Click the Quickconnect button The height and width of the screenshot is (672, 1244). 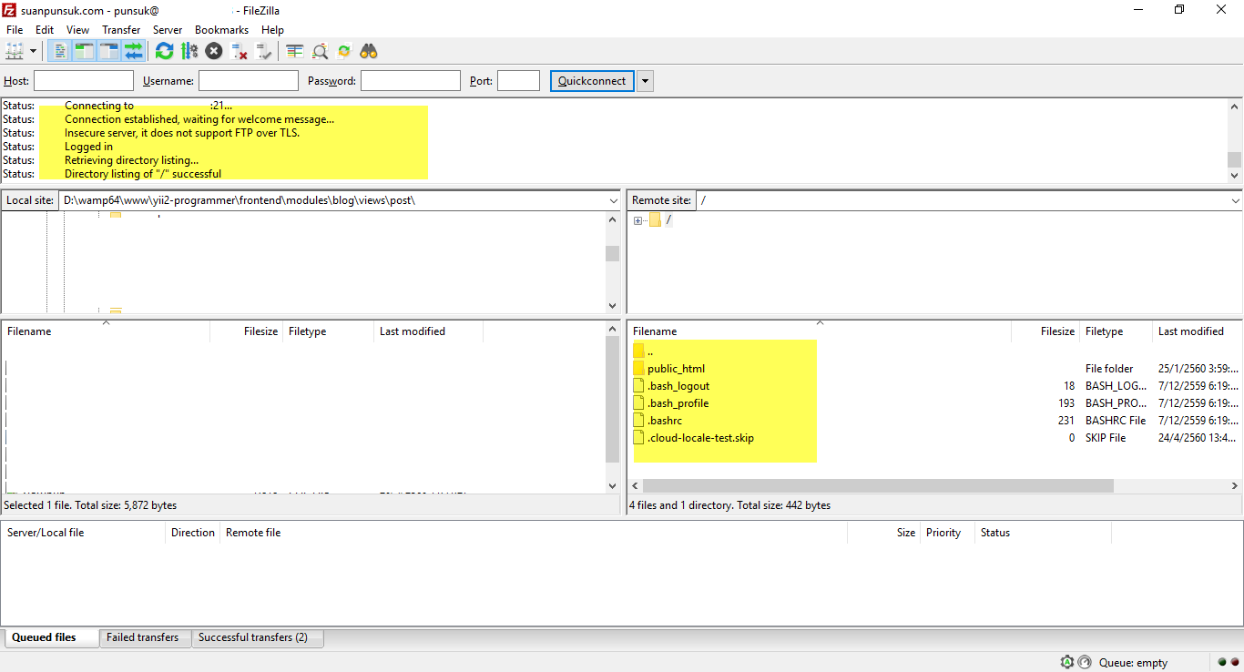[592, 81]
